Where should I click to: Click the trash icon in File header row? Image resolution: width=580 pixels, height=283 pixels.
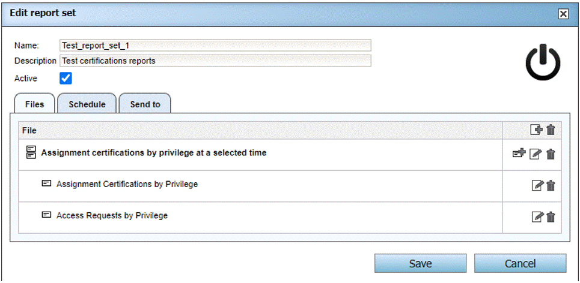point(551,130)
